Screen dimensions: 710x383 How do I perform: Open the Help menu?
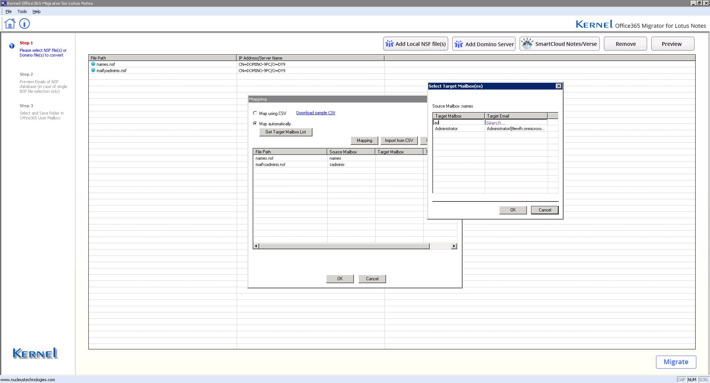point(36,11)
